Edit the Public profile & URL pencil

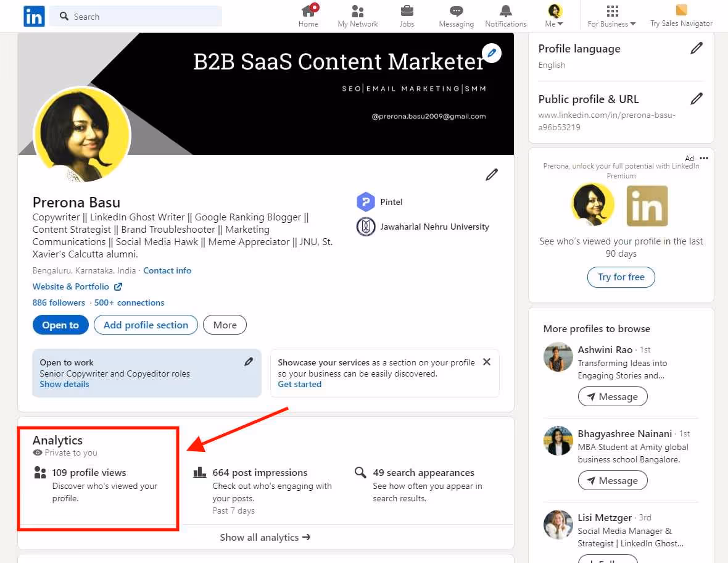(x=697, y=99)
